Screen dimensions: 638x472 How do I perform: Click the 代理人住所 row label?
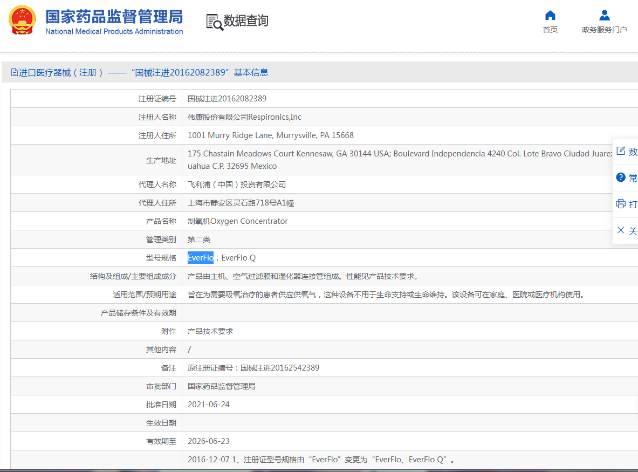pos(157,203)
